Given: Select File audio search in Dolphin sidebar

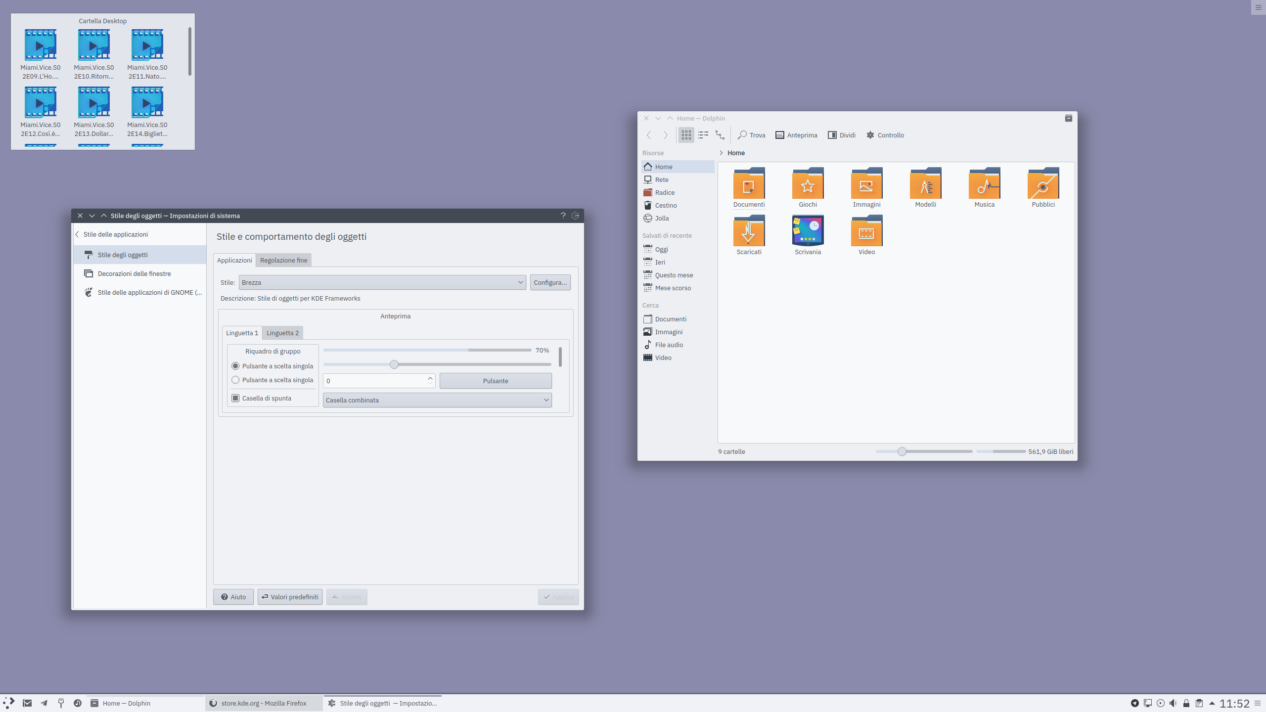Looking at the screenshot, I should click(678, 345).
